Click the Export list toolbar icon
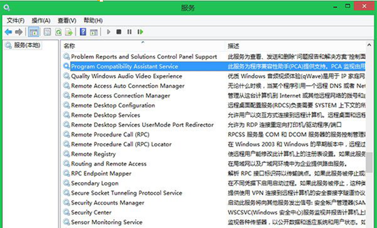The image size is (377, 228). click(x=68, y=32)
